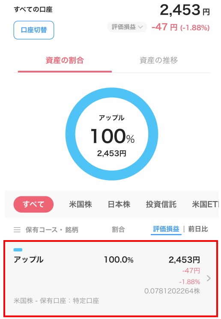Select the 米国ETF filter
This screenshot has width=221, height=319.
pyautogui.click(x=206, y=204)
